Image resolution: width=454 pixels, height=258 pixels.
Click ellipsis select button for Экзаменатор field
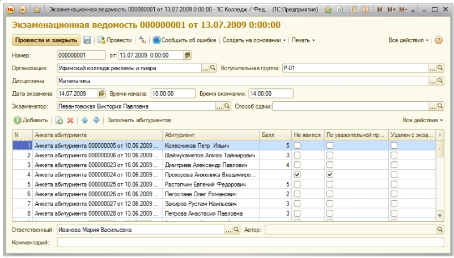(219, 106)
